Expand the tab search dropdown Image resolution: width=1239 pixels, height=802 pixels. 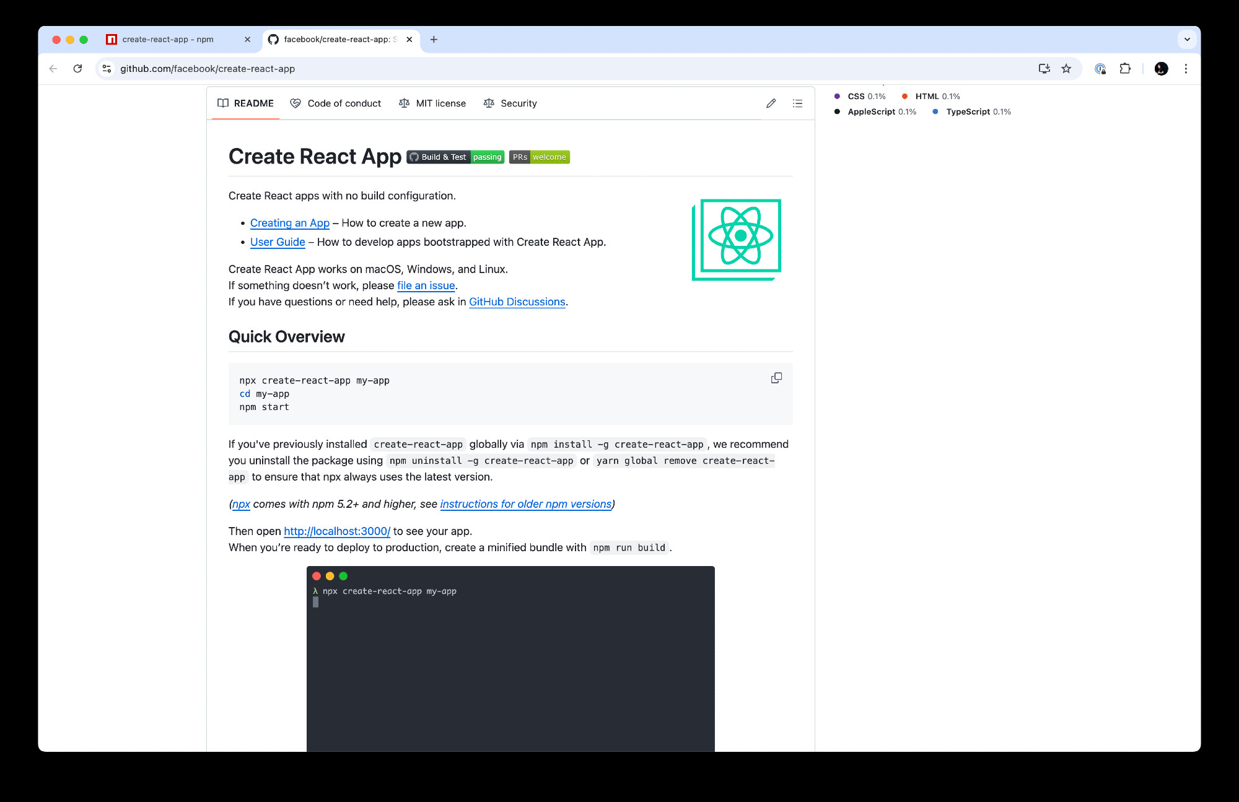(1187, 40)
